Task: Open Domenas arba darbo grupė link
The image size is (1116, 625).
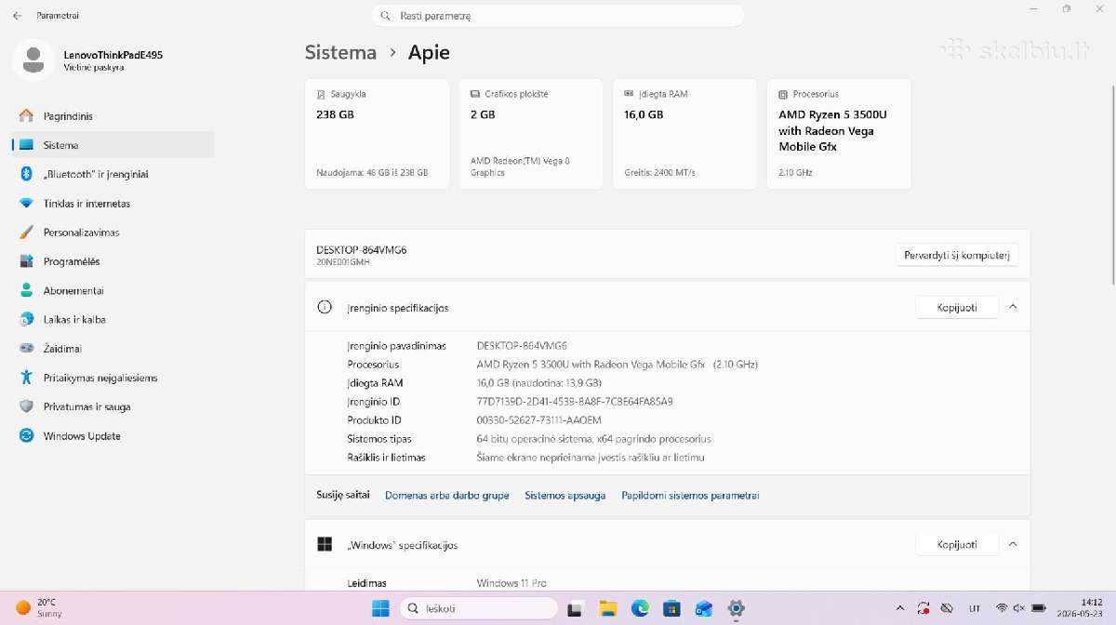Action: 447,496
